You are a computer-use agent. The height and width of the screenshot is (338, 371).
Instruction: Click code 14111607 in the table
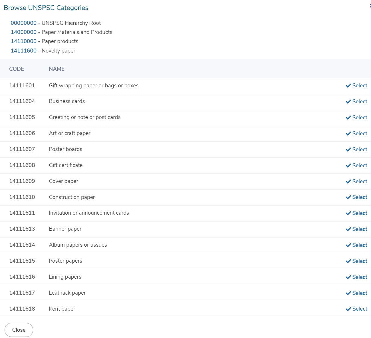click(22, 149)
